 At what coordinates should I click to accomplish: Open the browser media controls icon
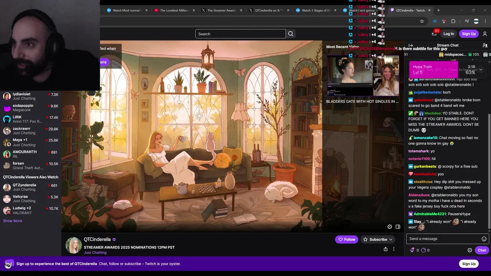[x=467, y=21]
